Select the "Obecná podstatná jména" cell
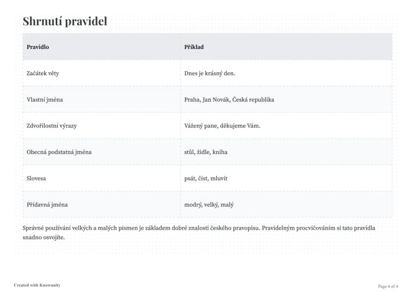The width and height of the screenshot is (412, 292). point(59,152)
